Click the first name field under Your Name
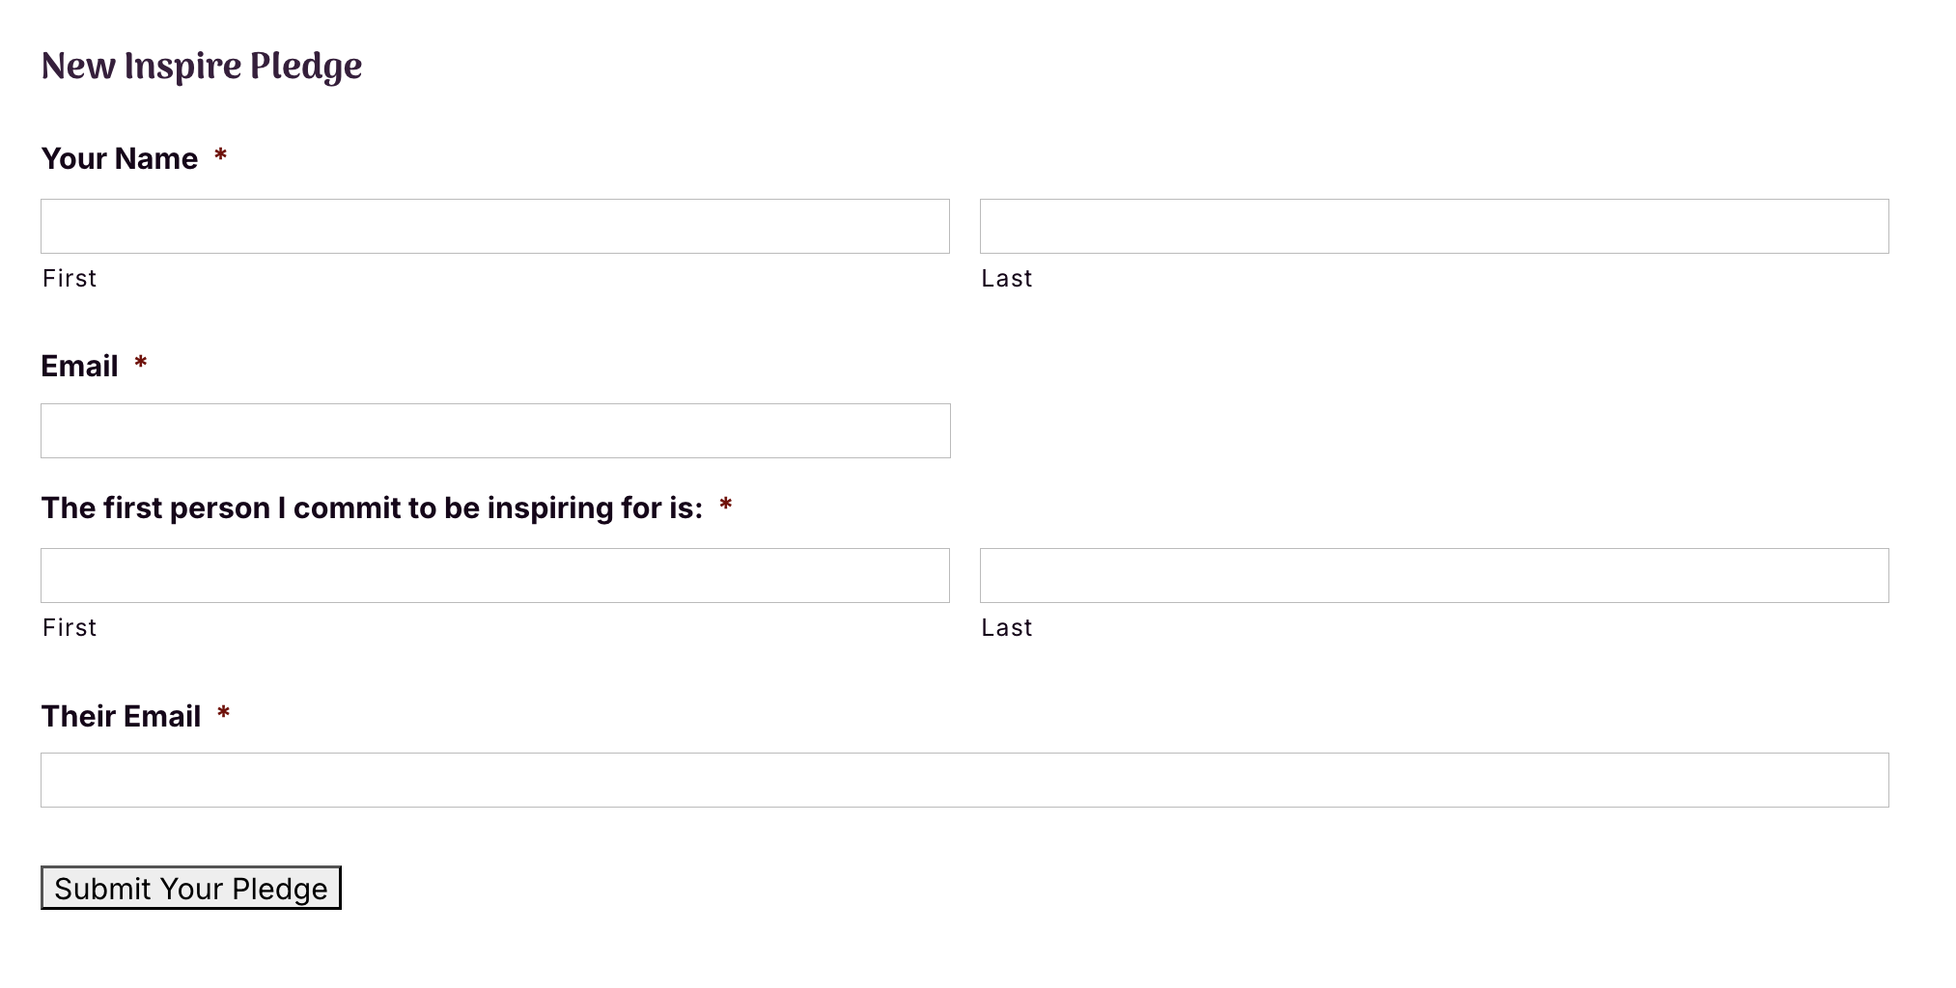1956x988 pixels. coord(494,226)
